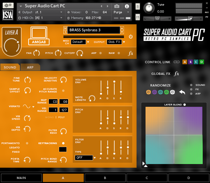Click LEGATO portamento option

click(x=15, y=147)
